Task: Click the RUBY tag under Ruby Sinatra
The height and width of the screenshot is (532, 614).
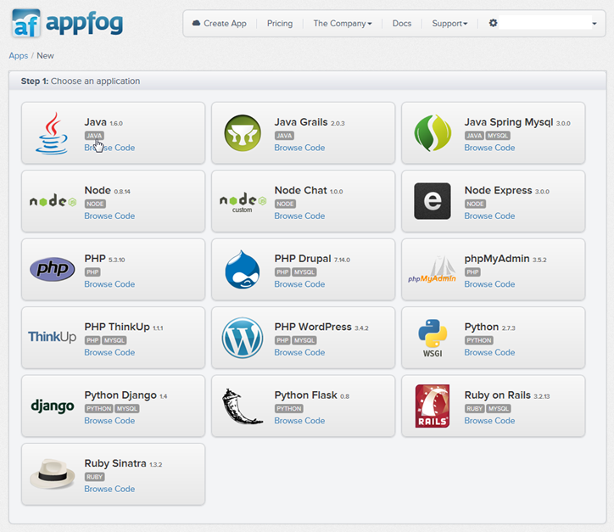Action: click(95, 477)
